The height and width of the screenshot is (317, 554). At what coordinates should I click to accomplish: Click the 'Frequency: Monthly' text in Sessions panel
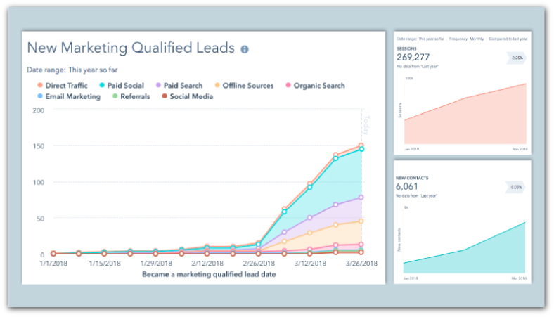coord(466,39)
